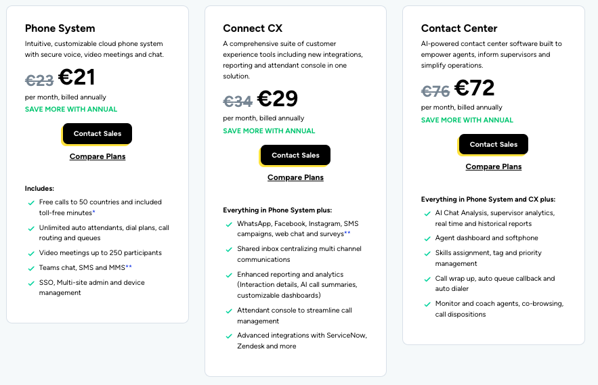598x385 pixels.
Task: Click Contact Sales under Contact Center
Action: (494, 145)
